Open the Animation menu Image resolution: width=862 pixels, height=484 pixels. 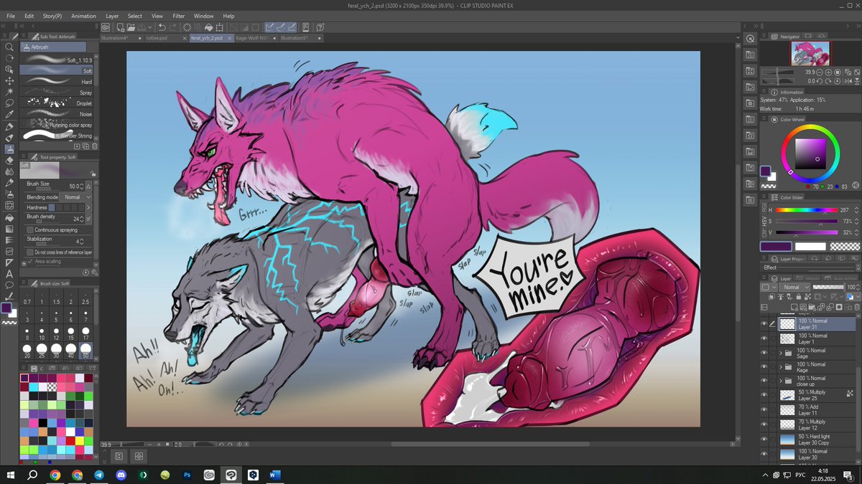coord(84,16)
